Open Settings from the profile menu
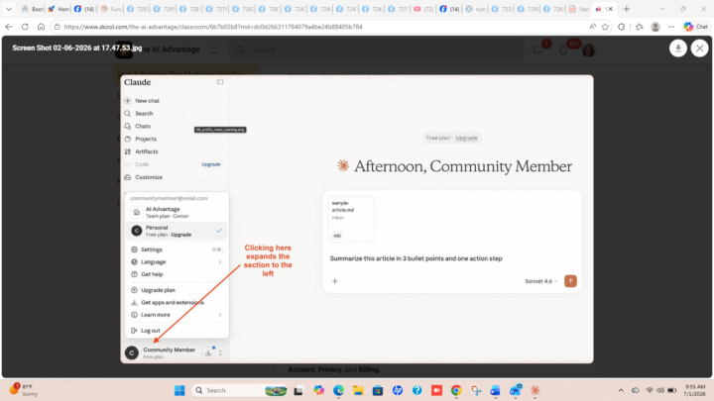Screen dimensions: 714x401 point(177,250)
